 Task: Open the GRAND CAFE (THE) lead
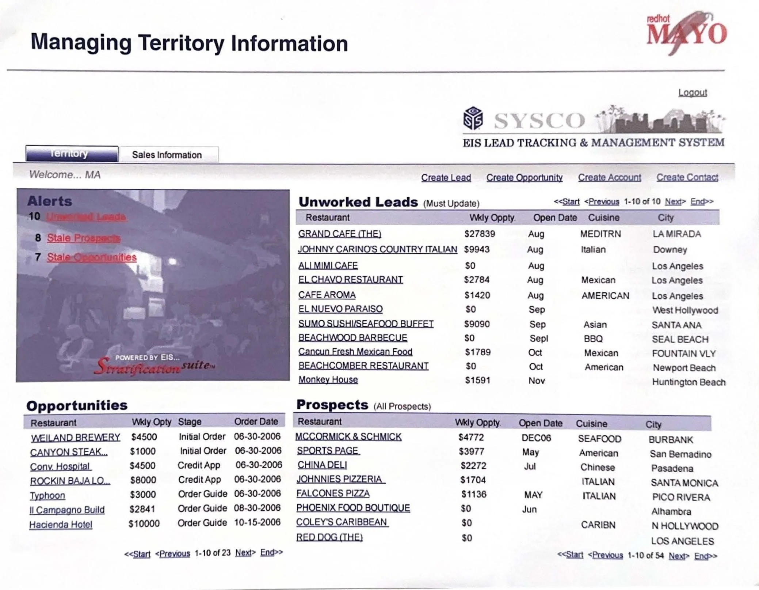point(339,234)
